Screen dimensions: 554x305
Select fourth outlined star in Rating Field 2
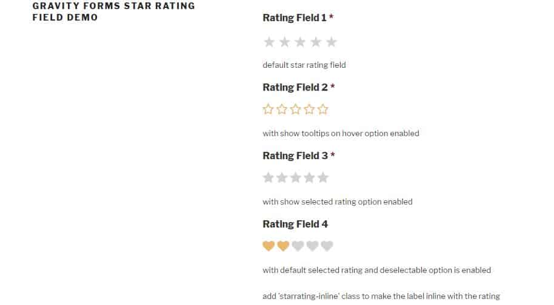click(x=309, y=110)
